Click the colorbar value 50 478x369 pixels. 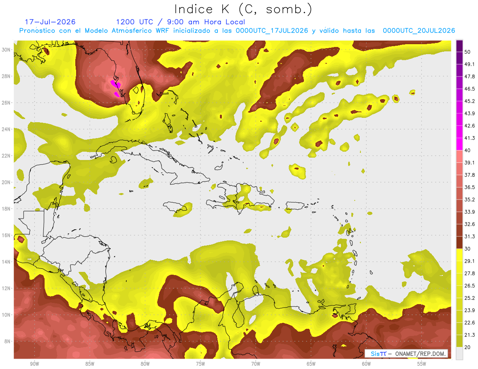[x=468, y=52]
